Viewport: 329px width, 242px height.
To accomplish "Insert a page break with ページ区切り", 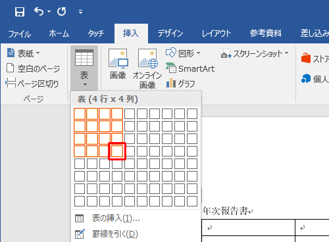I will point(32,84).
